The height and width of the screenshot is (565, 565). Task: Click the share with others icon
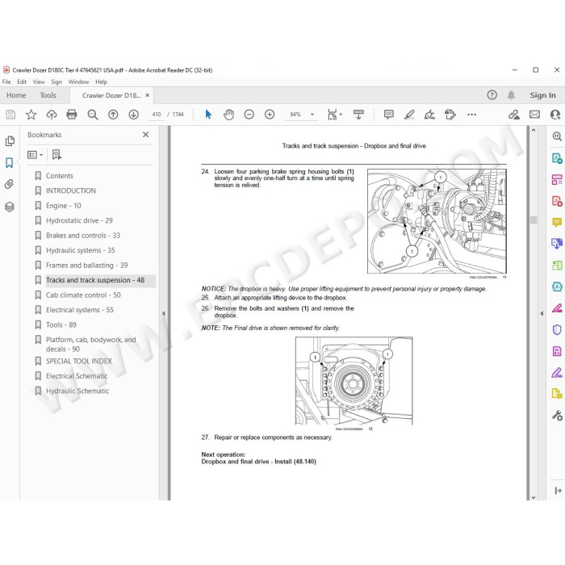coord(555,115)
